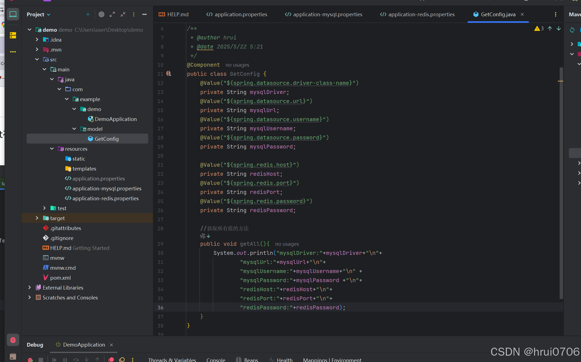This screenshot has width=581, height=362.
Task: Collapse all items in Project tree
Action: 123,14
